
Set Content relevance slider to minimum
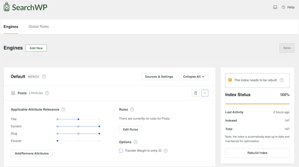[x=58, y=126]
